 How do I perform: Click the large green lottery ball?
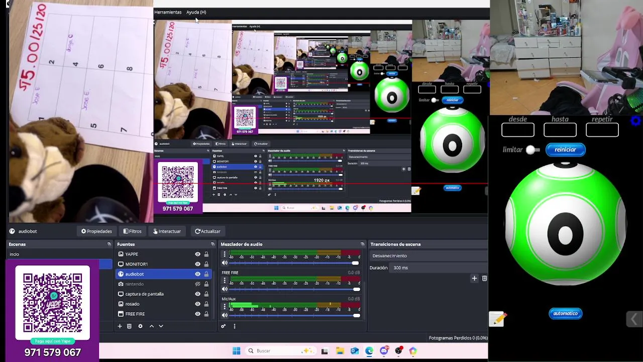(565, 224)
